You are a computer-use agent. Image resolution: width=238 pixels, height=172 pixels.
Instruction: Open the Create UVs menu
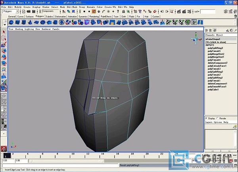pos(110,7)
